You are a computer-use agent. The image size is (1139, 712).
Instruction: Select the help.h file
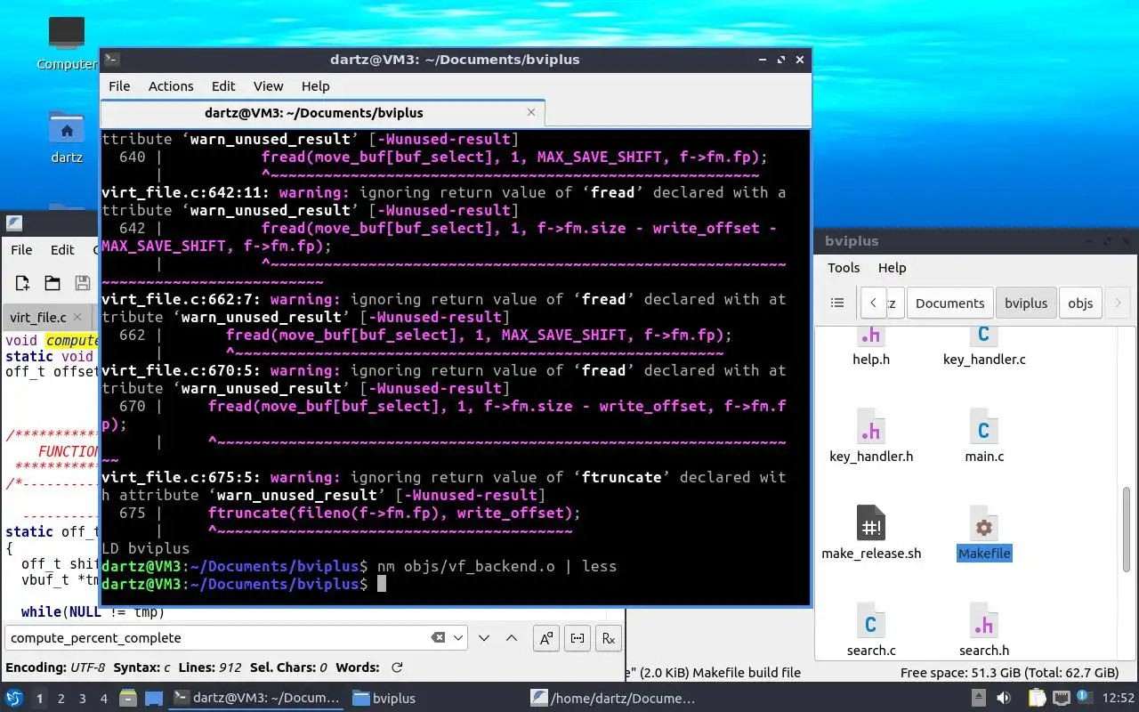(871, 346)
